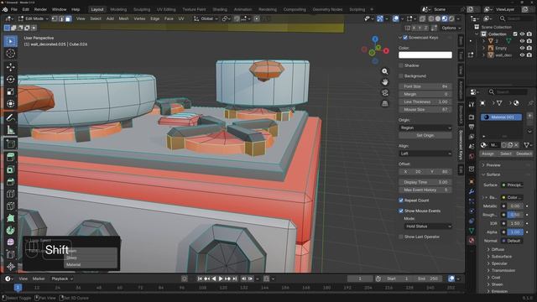Select the Extrude Region tool
The width and height of the screenshot is (537, 302).
coord(10,157)
